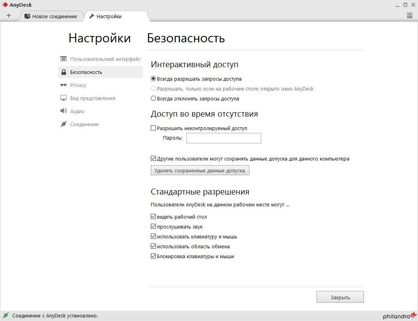Screen dimensions: 418x321
Task: Click the sunglasses Privacy icon
Action: 64,85
